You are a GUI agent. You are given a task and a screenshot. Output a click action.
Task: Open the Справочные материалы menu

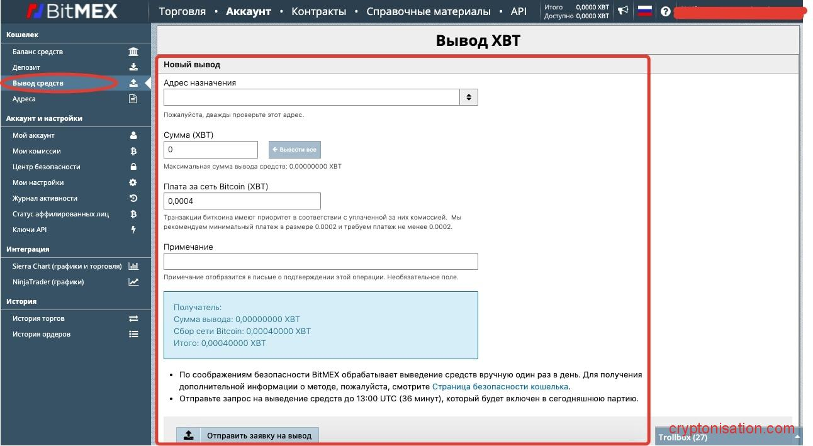click(x=428, y=11)
